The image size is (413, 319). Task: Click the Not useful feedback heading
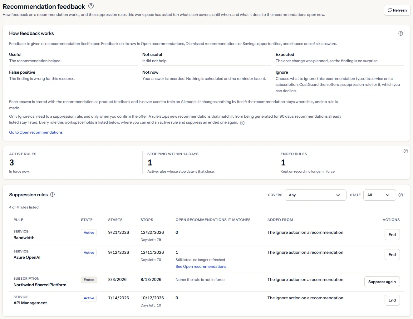(x=152, y=54)
